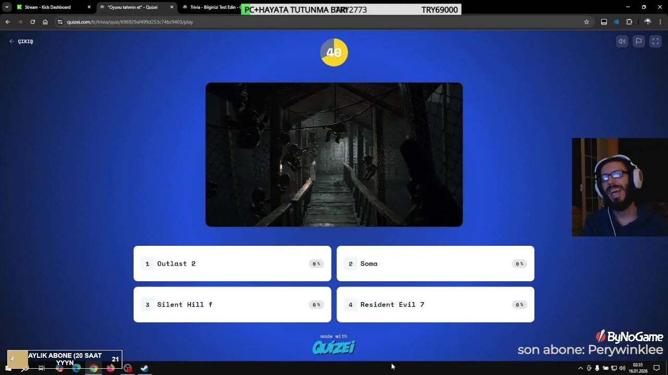Choose answer Outlast 2
The image size is (668, 375).
[232, 264]
